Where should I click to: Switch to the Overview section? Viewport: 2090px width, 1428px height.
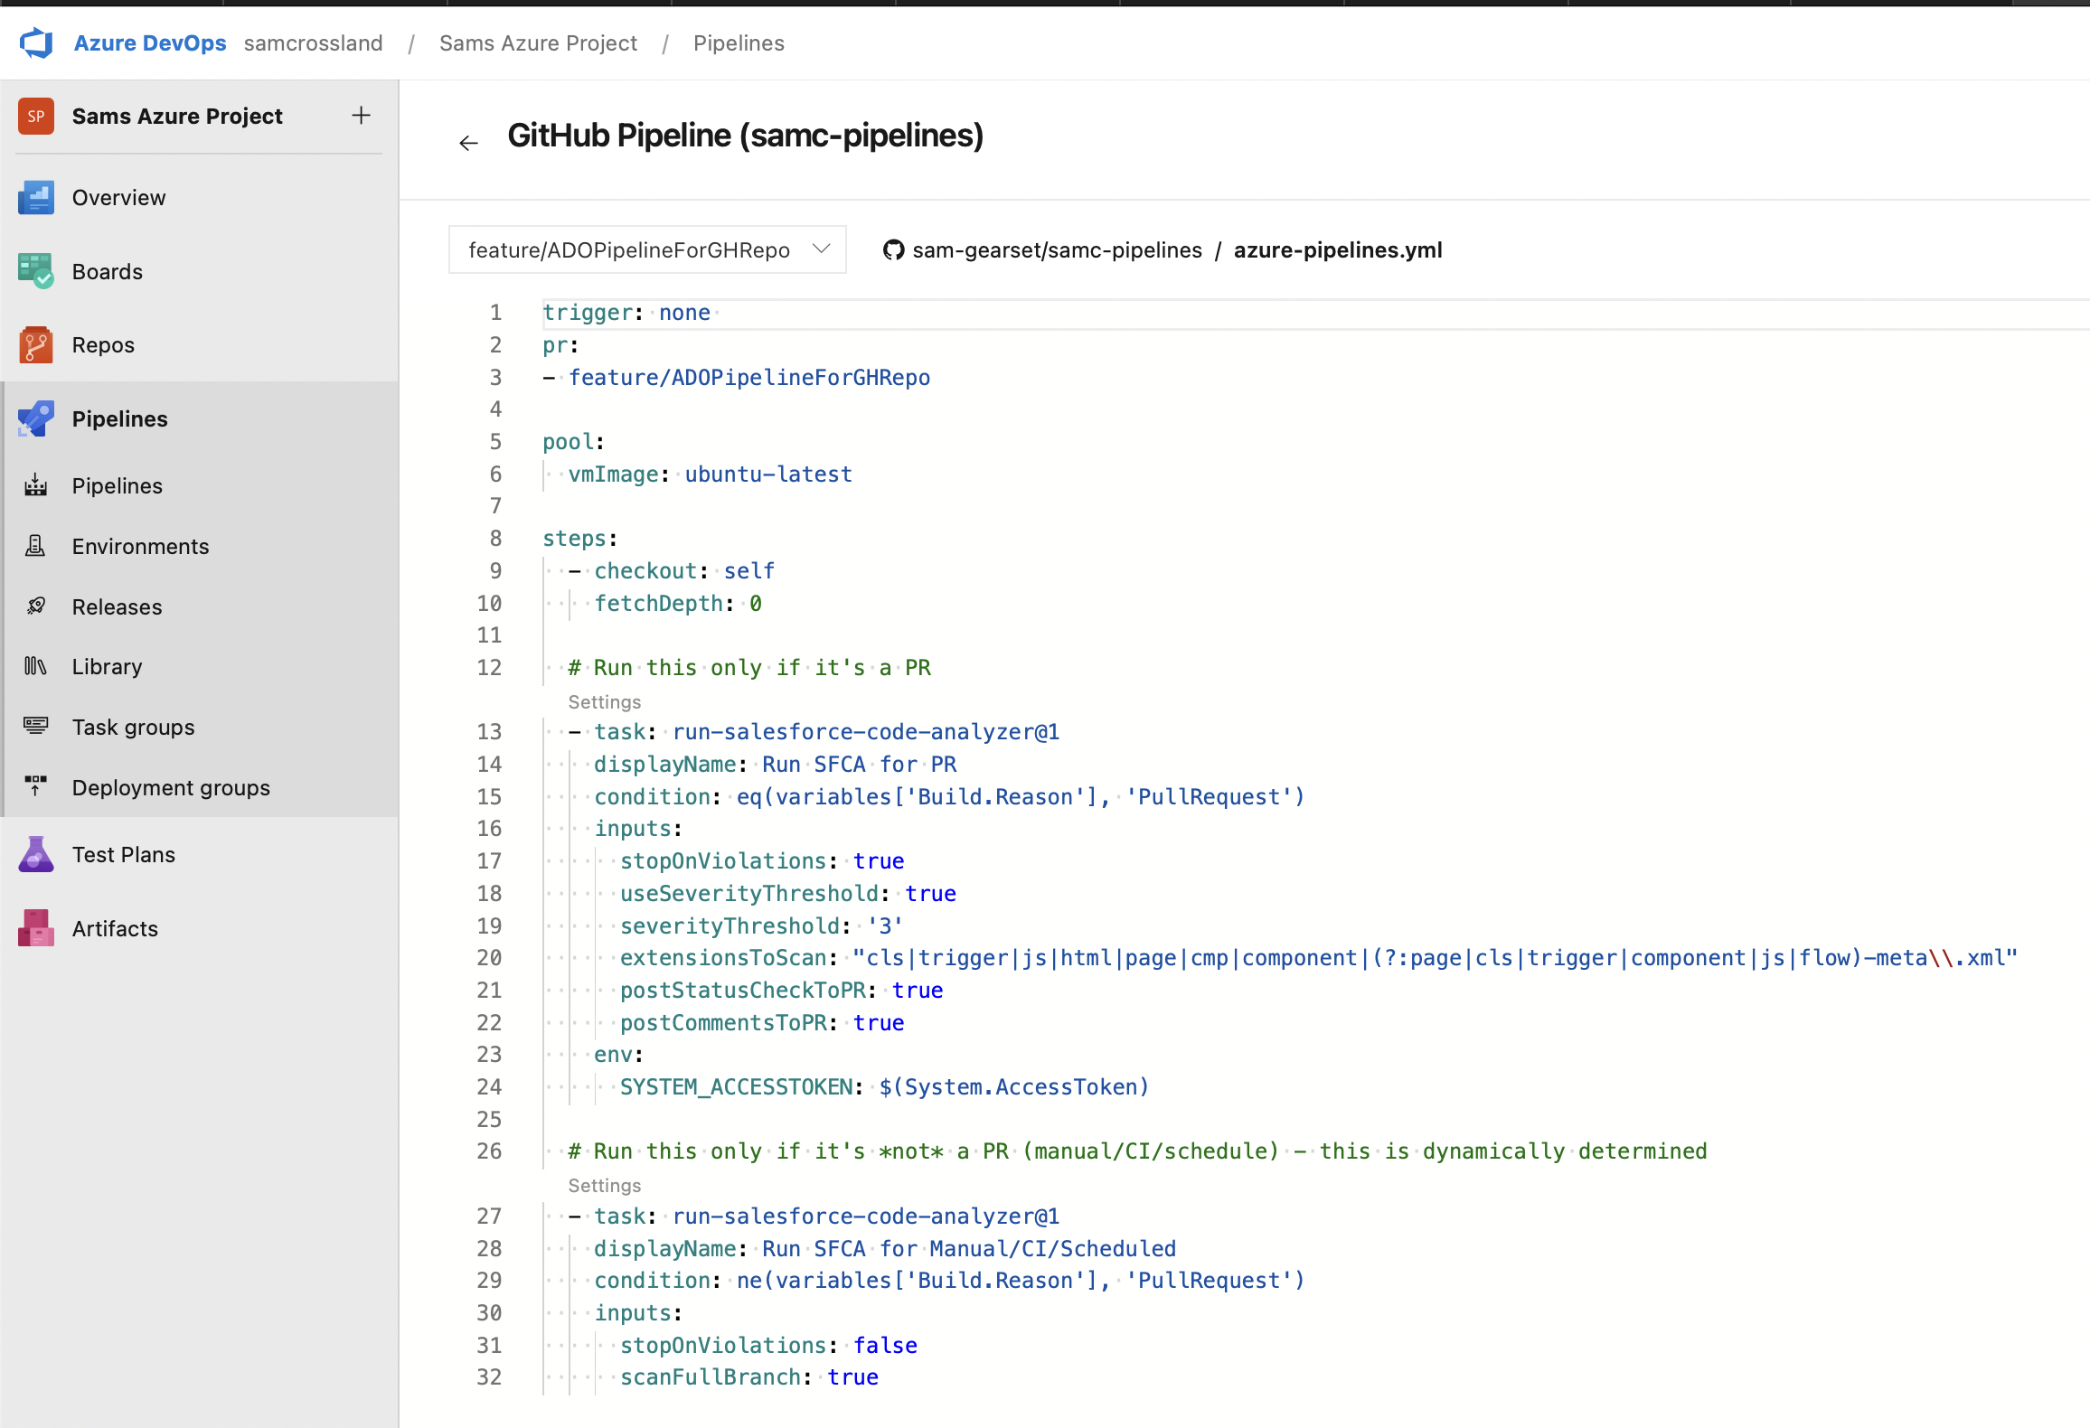coord(118,197)
